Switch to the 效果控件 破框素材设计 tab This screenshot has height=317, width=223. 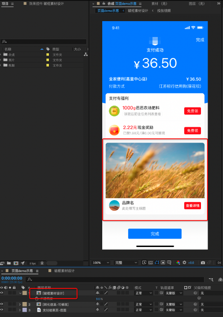46,4
